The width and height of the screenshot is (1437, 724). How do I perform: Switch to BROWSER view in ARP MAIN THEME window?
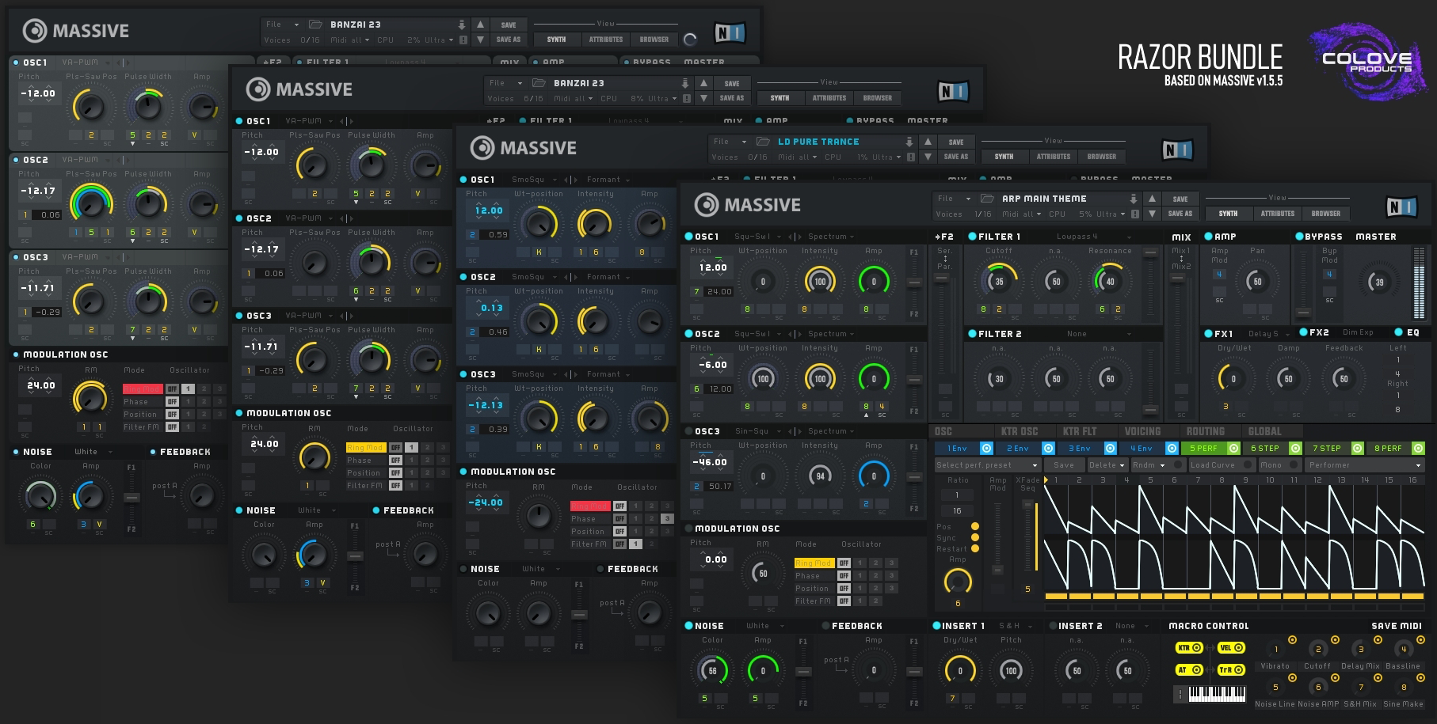[x=1326, y=214]
